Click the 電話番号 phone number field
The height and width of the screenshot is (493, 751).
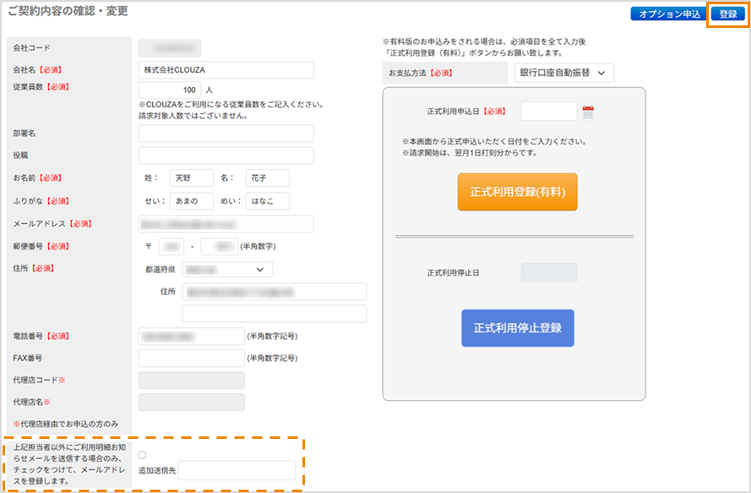pyautogui.click(x=191, y=336)
